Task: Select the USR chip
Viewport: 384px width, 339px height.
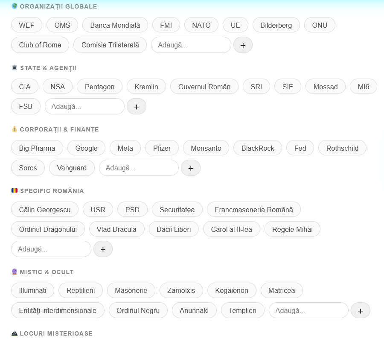Action: point(98,210)
